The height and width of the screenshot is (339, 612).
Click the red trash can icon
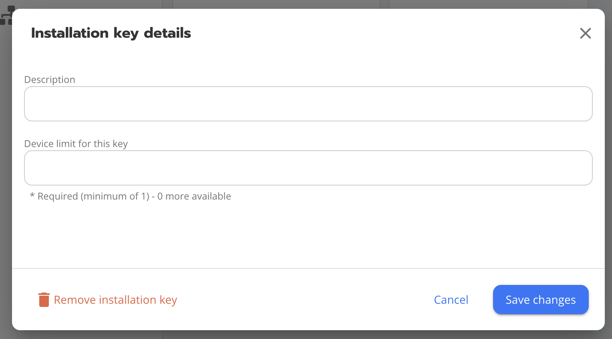pos(44,300)
